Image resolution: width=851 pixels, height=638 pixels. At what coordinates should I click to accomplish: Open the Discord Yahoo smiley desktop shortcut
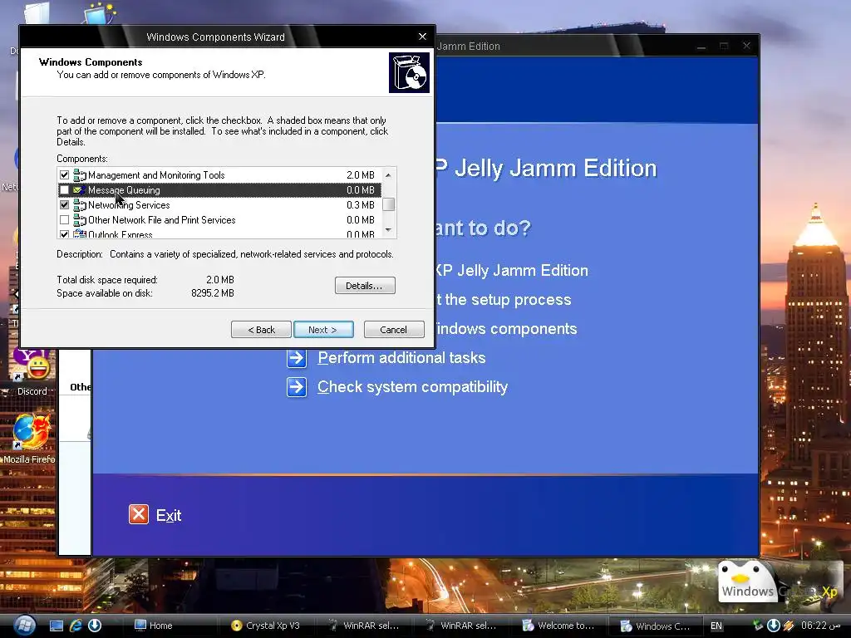32,373
